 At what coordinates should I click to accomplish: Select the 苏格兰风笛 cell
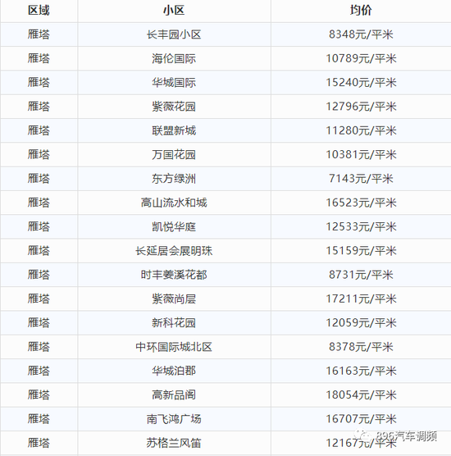tap(174, 443)
